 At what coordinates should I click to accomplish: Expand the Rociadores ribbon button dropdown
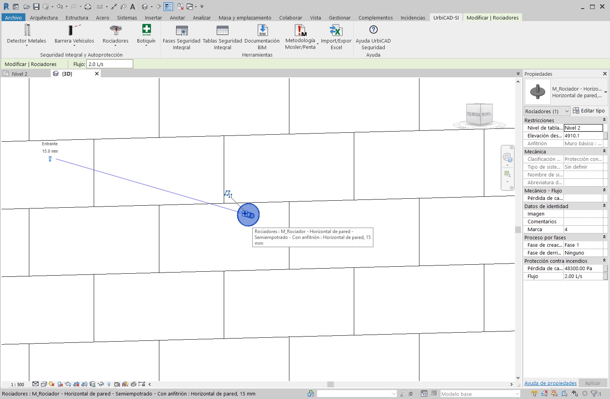click(115, 46)
